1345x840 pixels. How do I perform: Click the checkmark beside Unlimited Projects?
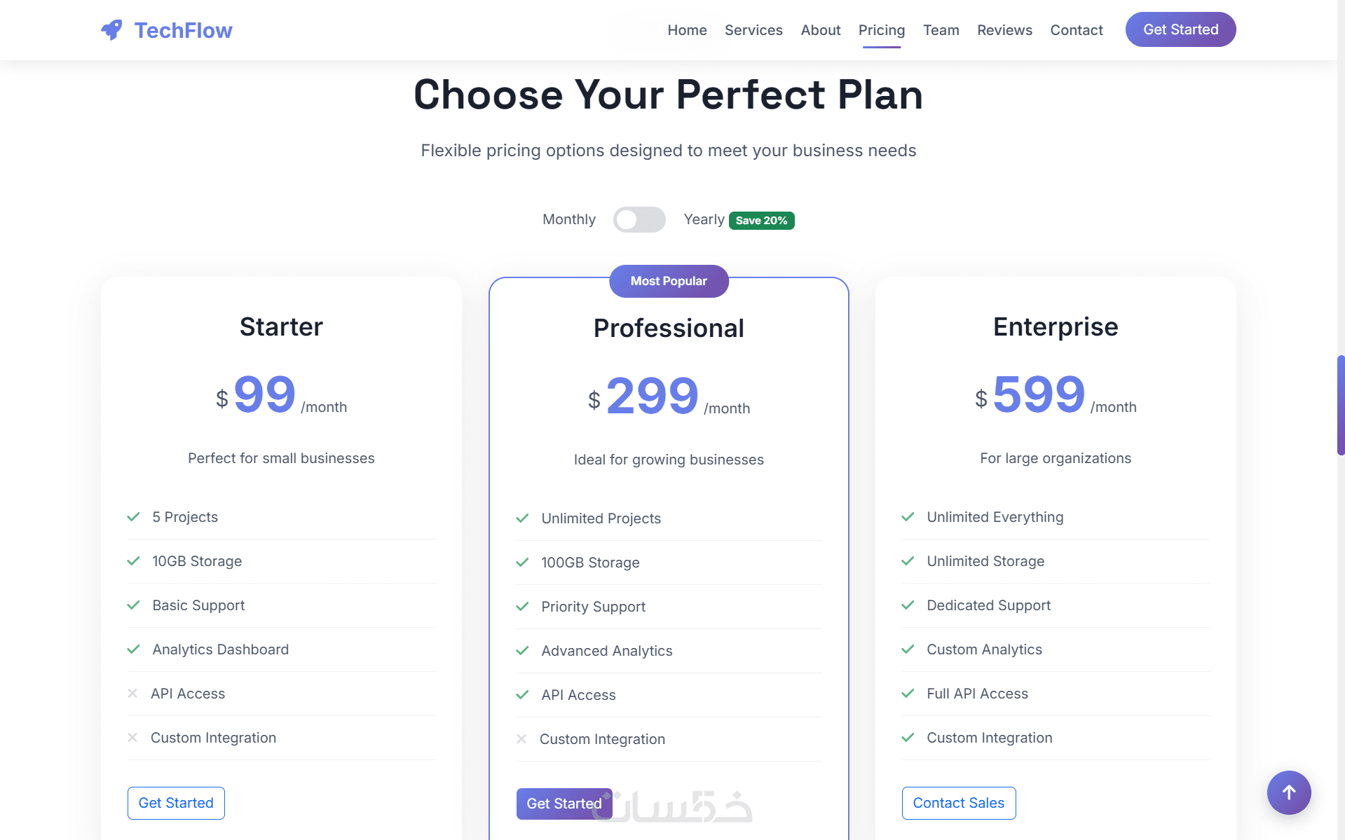click(x=522, y=518)
